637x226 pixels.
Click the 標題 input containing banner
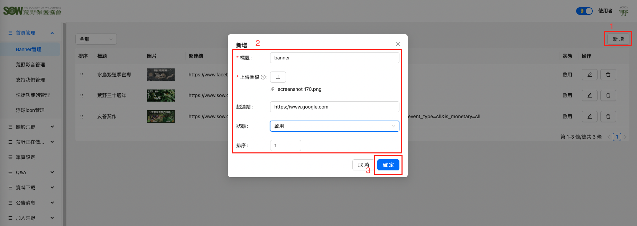pyautogui.click(x=334, y=58)
